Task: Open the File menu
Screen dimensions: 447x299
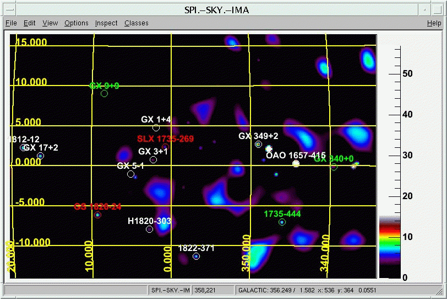Action: 11,23
